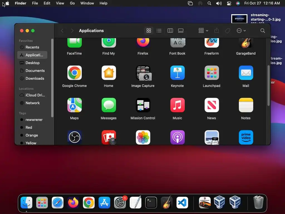Open Downloads in the sidebar
The height and width of the screenshot is (214, 285).
point(32,78)
